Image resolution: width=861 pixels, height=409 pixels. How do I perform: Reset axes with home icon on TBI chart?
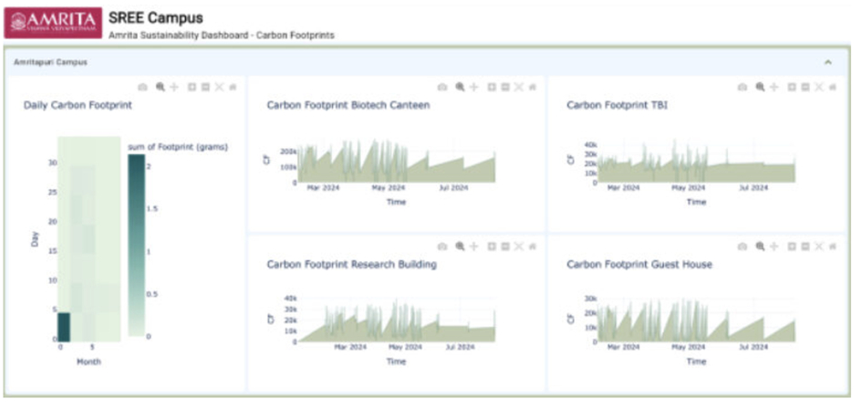[x=831, y=87]
